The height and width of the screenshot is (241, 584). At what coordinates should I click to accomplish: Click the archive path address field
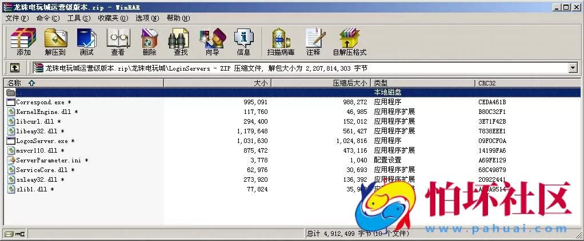pos(301,68)
